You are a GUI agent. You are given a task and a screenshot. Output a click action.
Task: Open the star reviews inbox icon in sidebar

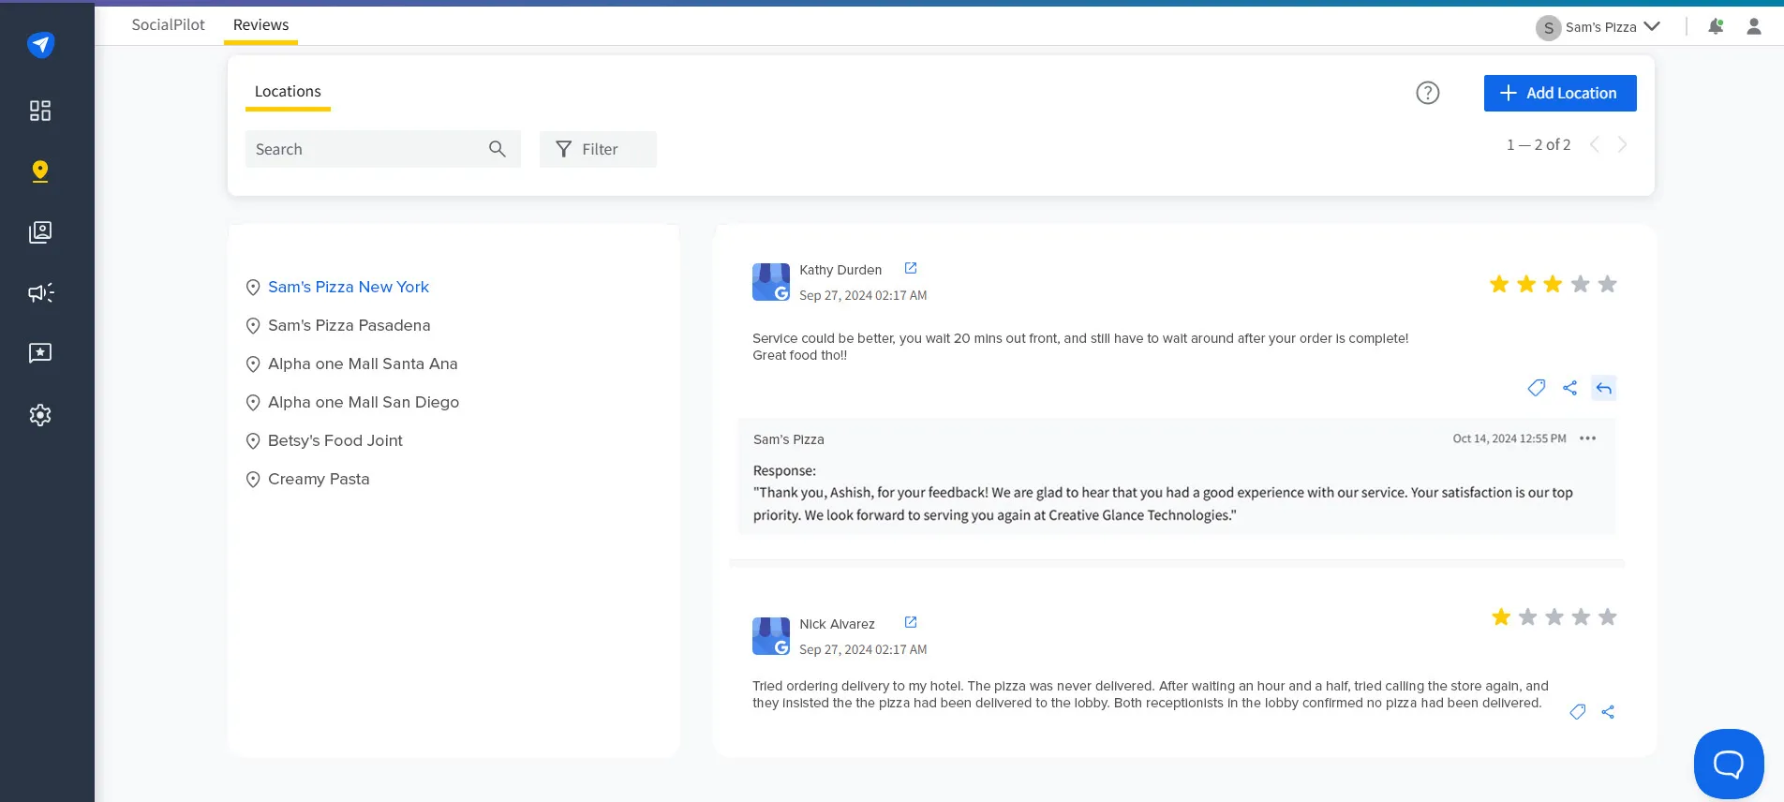pyautogui.click(x=40, y=353)
